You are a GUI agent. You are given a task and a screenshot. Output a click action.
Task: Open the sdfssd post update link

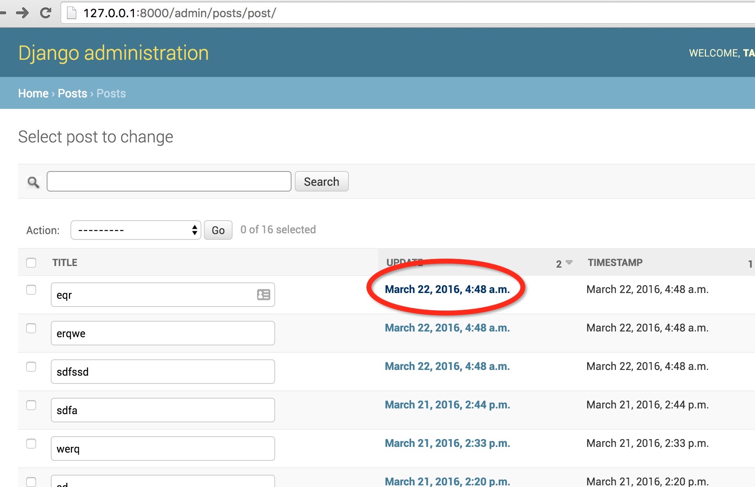[x=447, y=366]
